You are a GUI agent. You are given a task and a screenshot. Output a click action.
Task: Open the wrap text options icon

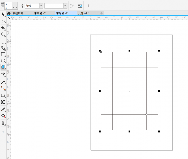click(x=80, y=6)
